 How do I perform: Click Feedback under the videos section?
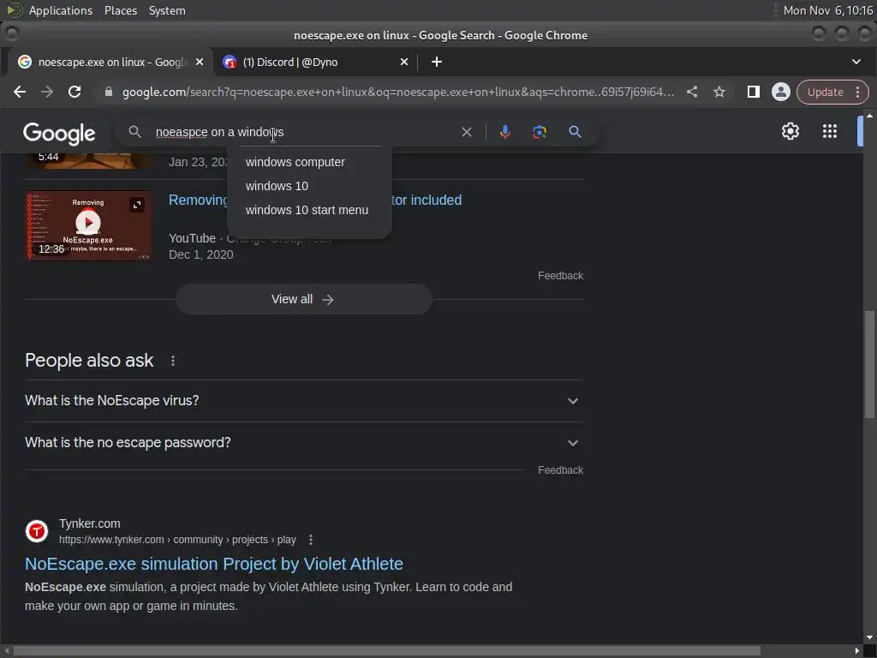(x=560, y=276)
